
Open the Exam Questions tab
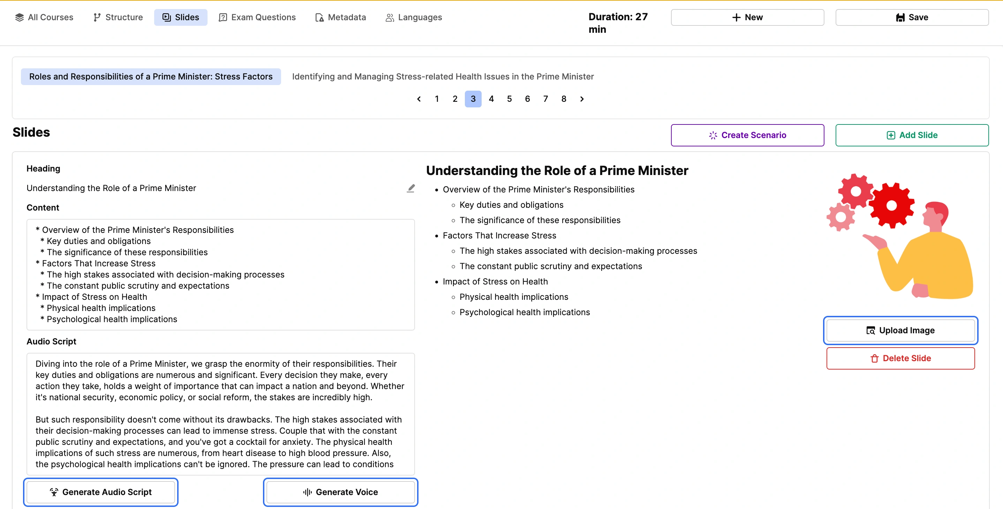tap(257, 17)
